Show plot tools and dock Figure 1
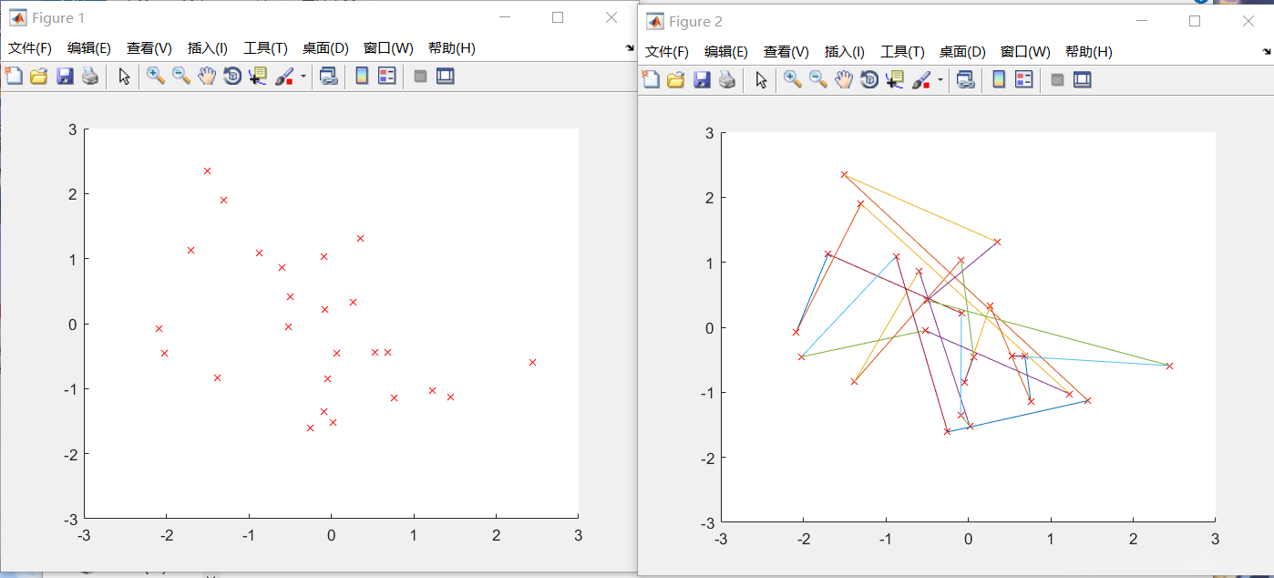The height and width of the screenshot is (578, 1274). click(445, 77)
